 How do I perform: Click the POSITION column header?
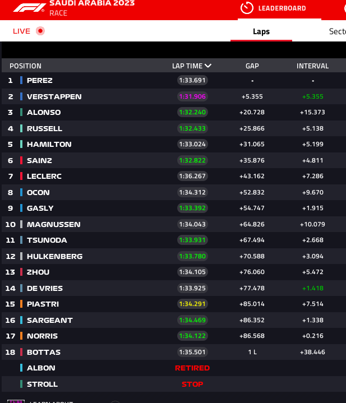pyautogui.click(x=25, y=66)
